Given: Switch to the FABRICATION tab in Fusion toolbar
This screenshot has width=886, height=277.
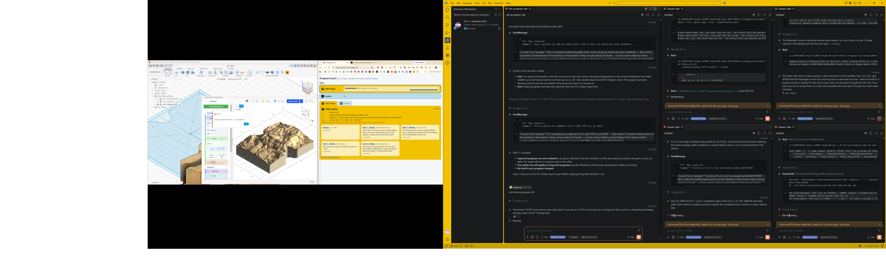Looking at the screenshot, I should 217,69.
